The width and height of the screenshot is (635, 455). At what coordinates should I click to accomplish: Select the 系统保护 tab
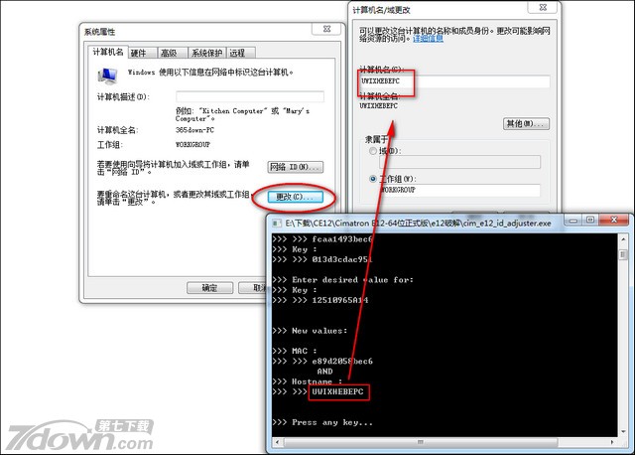tap(207, 53)
